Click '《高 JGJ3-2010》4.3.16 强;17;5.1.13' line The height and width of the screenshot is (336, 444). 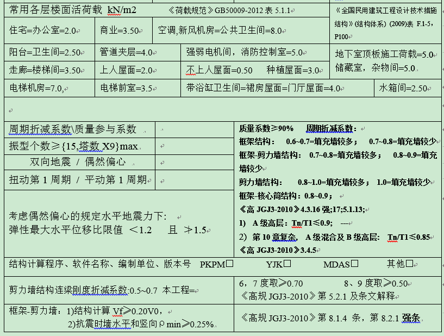(x=302, y=209)
